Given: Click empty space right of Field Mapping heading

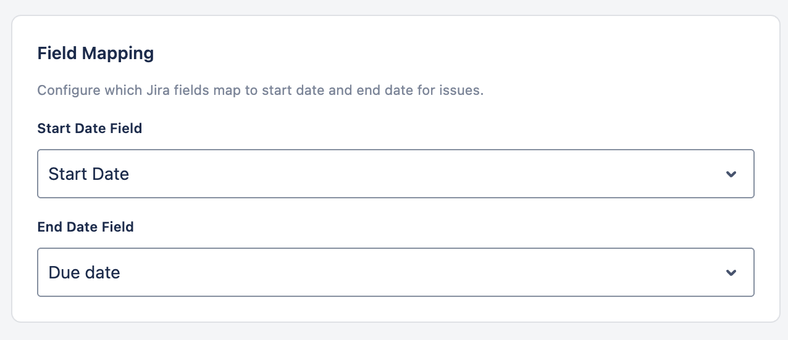Looking at the screenshot, I should click(x=432, y=54).
